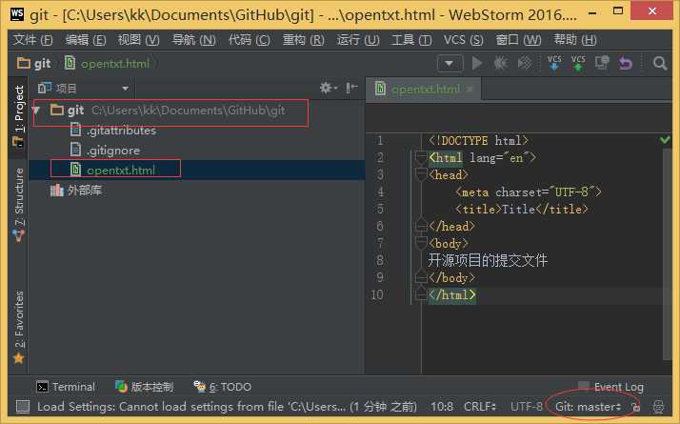
Task: Click the 10:8 cursor position indicator
Action: pos(442,407)
